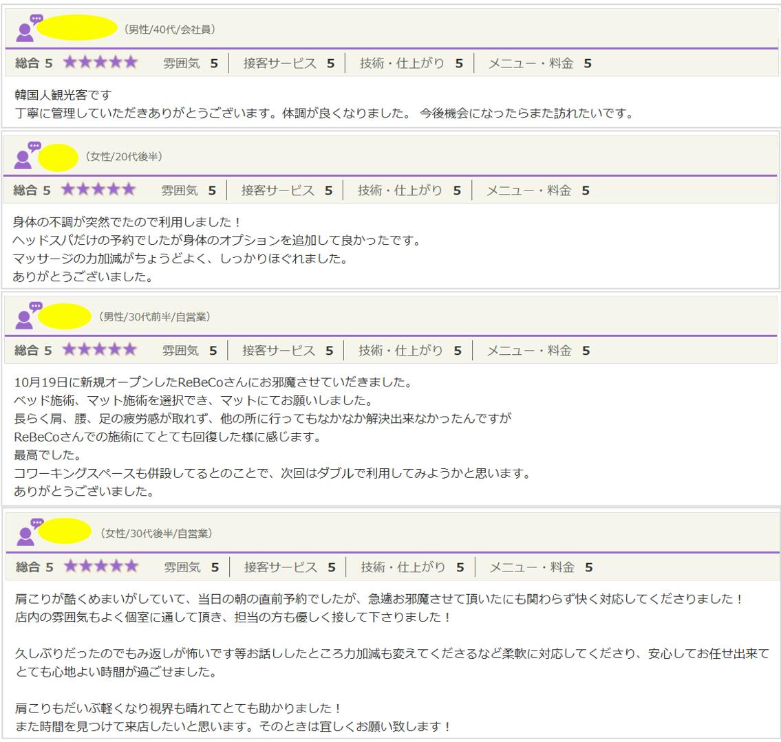Click the yellow name tag beside 女性/30代後半/自営業
Screen dimensions: 781x742
[x=65, y=532]
